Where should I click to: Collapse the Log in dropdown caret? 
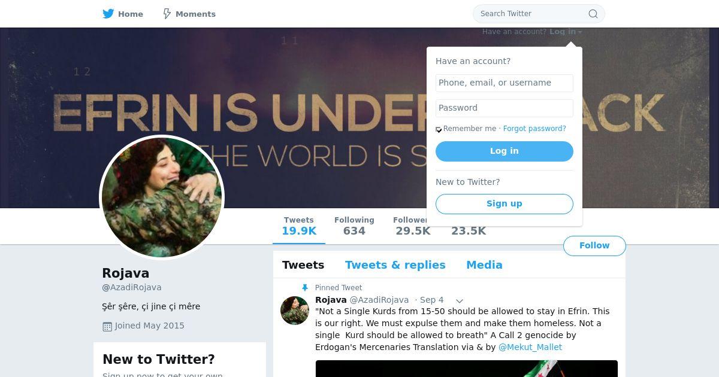[580, 32]
